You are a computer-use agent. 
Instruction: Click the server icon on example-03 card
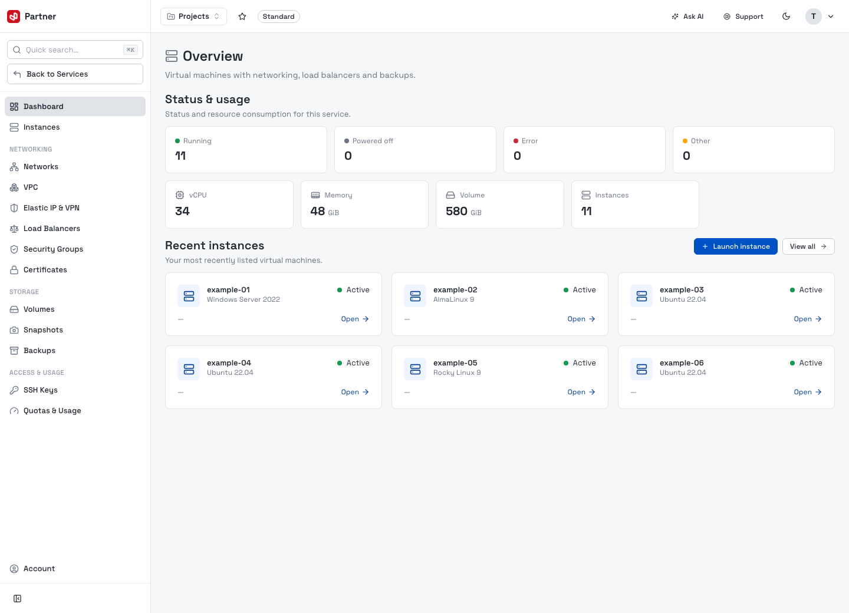[641, 296]
